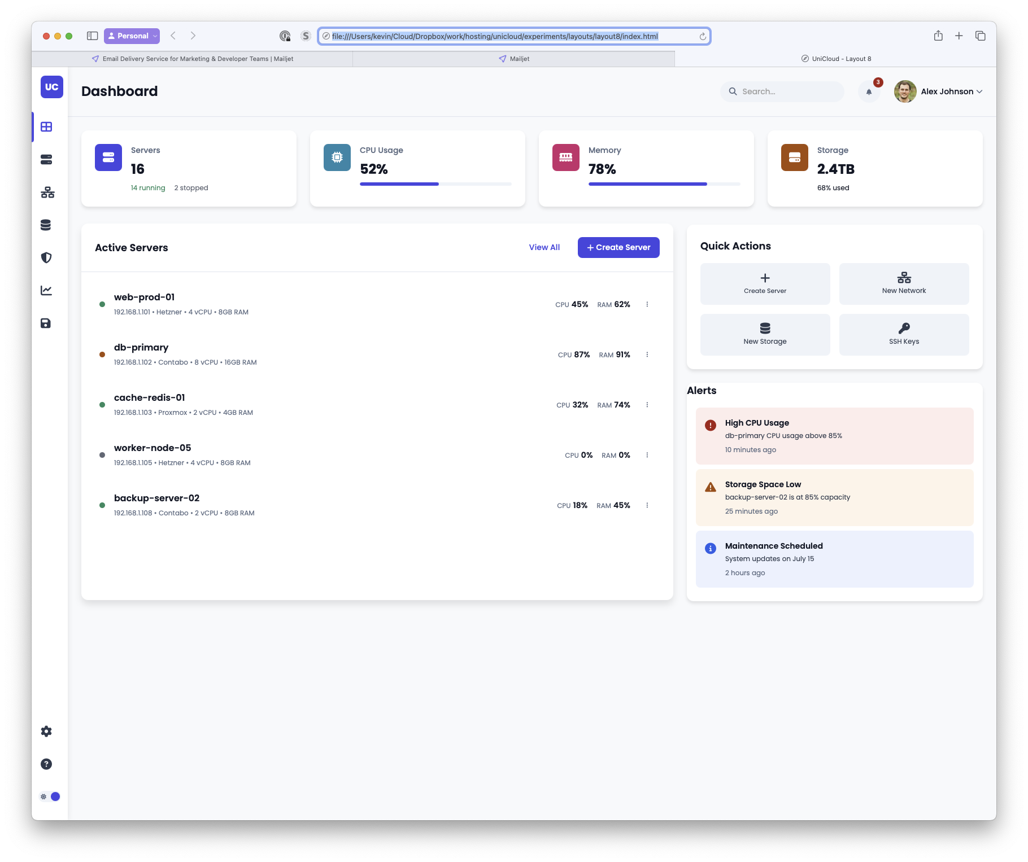
Task: Follow the View All servers link
Action: pyautogui.click(x=544, y=247)
